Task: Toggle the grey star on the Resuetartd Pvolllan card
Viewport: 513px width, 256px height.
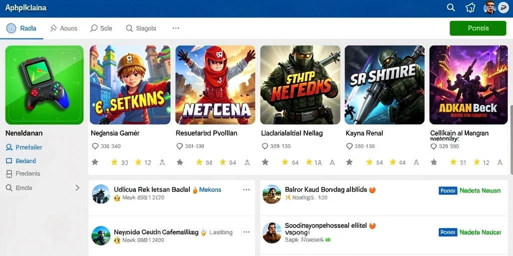Action: pos(180,162)
